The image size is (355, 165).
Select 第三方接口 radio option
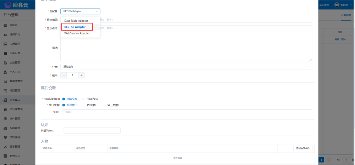(x=105, y=105)
